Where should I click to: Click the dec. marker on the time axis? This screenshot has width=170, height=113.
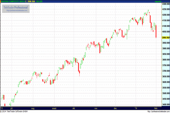pos(115,108)
